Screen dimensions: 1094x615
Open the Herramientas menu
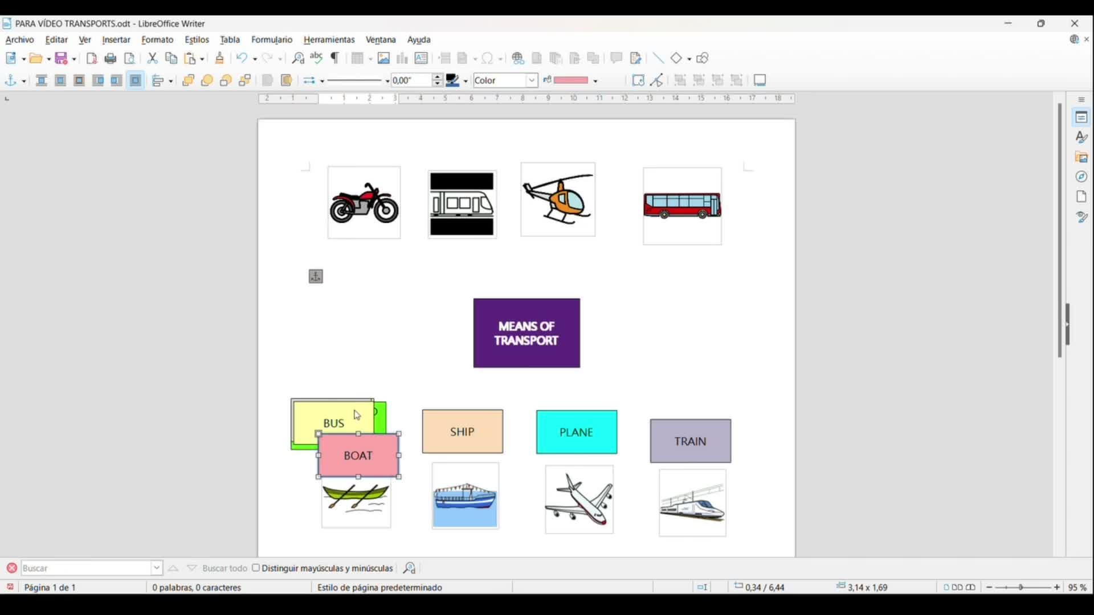[x=329, y=40]
